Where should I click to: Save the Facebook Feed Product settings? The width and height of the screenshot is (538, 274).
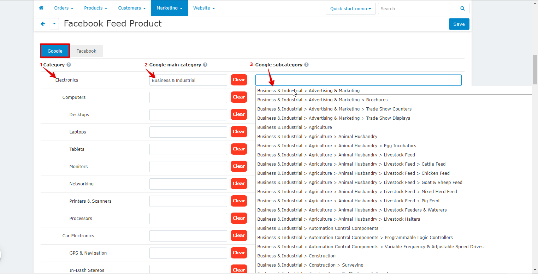pos(459,24)
